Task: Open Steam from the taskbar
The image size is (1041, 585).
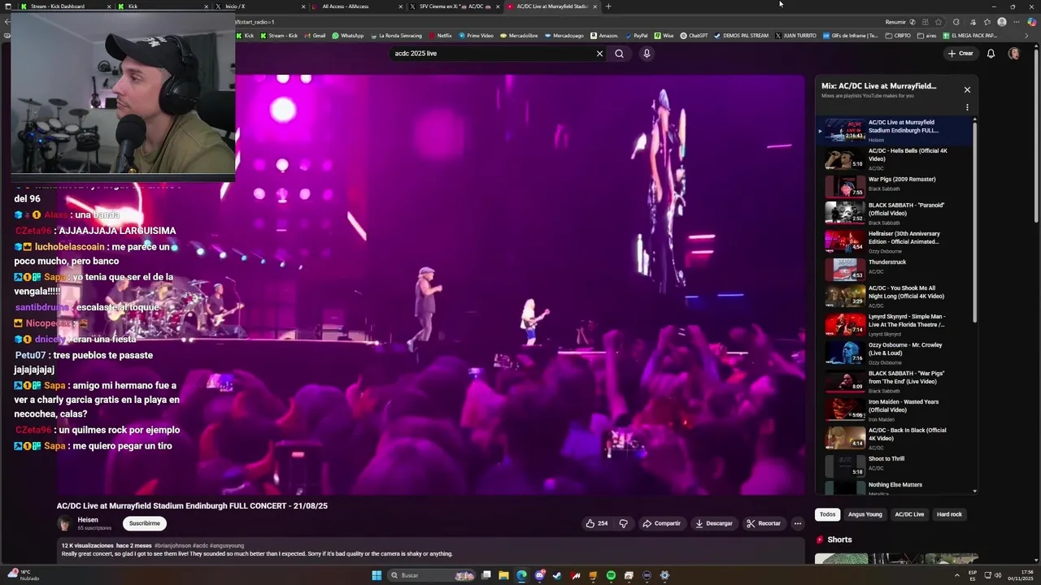Action: click(557, 575)
